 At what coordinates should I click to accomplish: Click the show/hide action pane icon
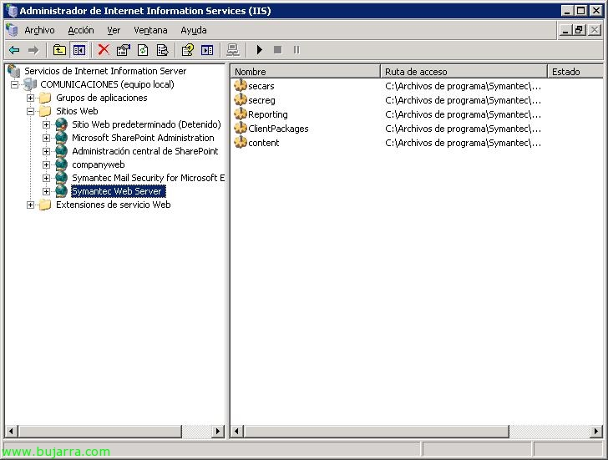coord(207,50)
